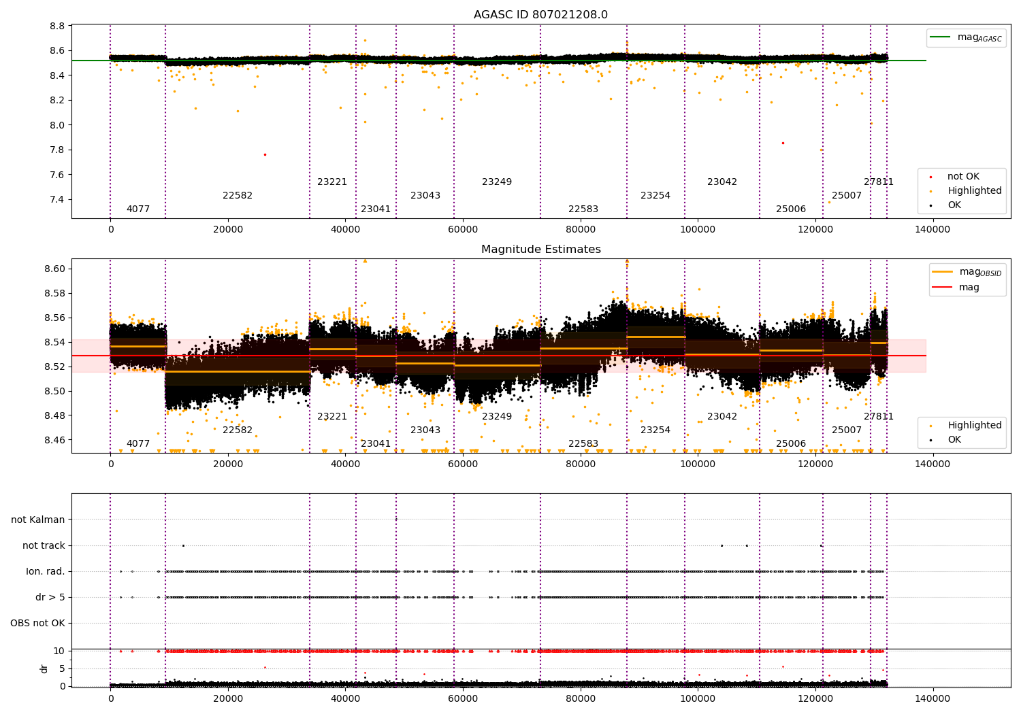This screenshot has height=714, width=1021.
Task: Select 'OK' legend entry in top plot
Action: 954,205
